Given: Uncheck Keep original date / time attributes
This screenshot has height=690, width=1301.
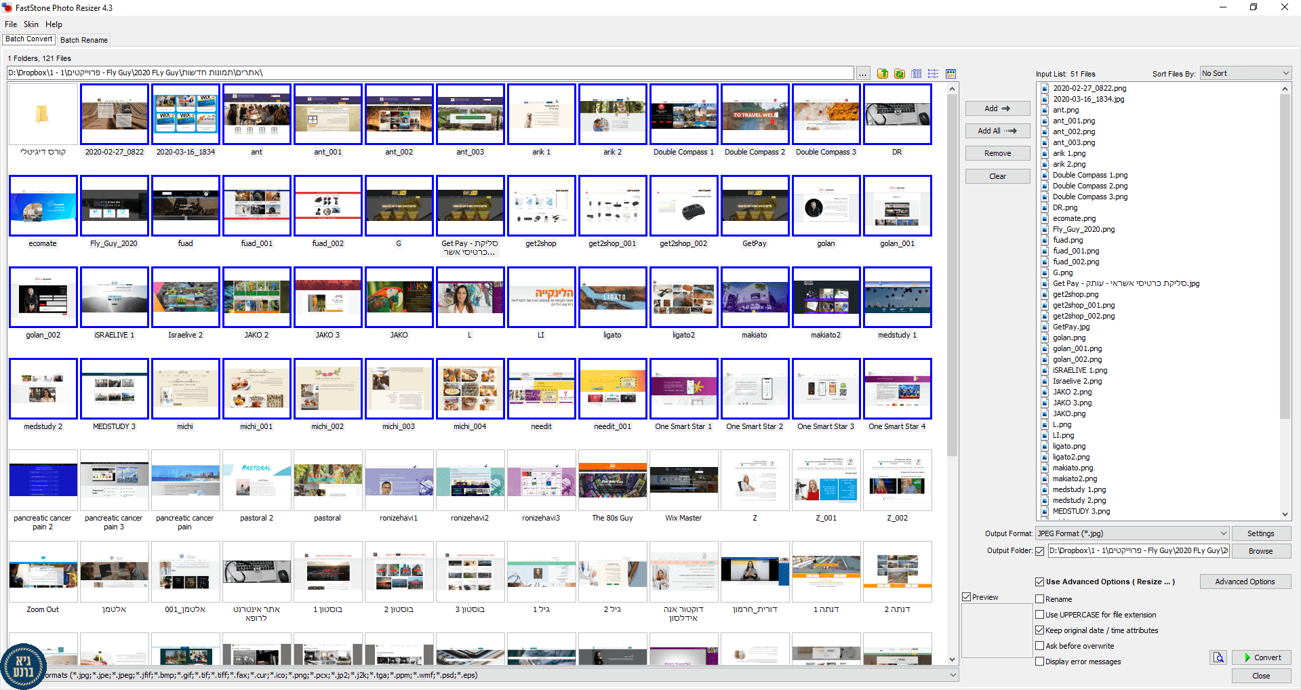Looking at the screenshot, I should [1040, 630].
